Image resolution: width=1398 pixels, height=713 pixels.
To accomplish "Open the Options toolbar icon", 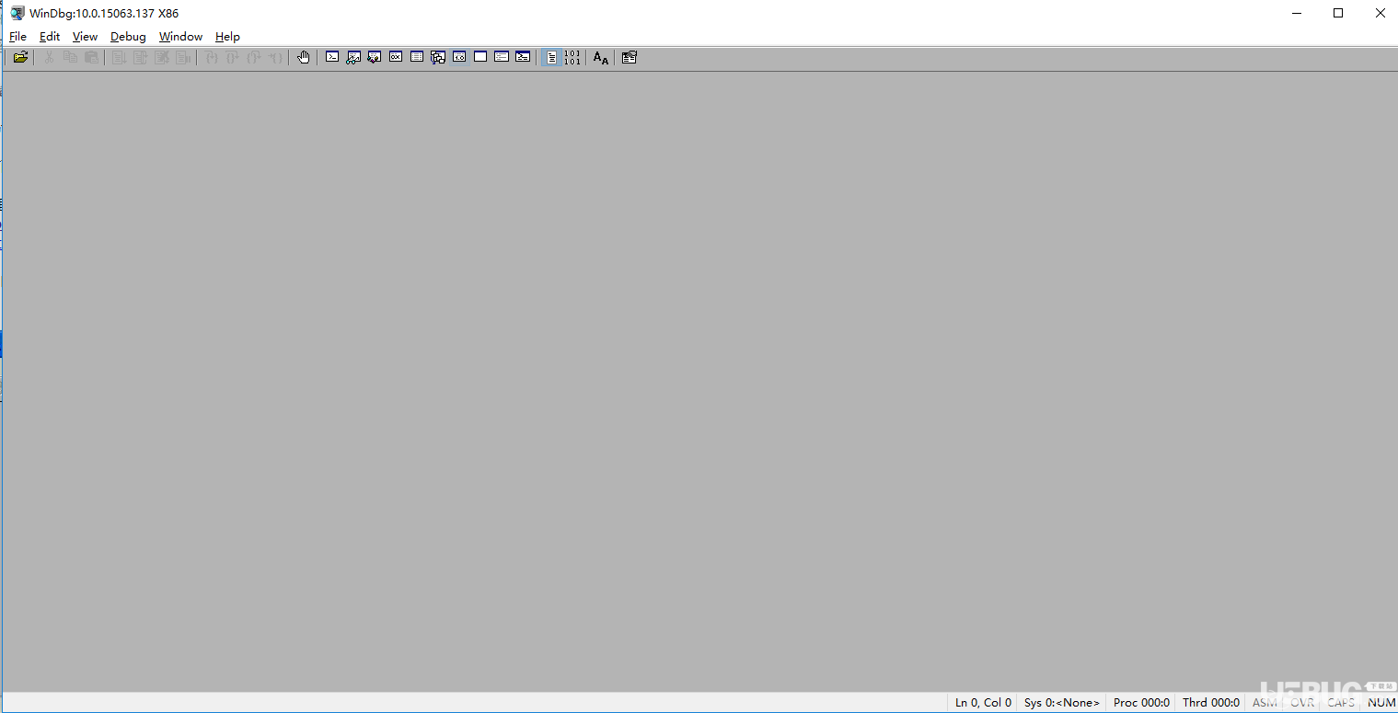I will coord(630,57).
